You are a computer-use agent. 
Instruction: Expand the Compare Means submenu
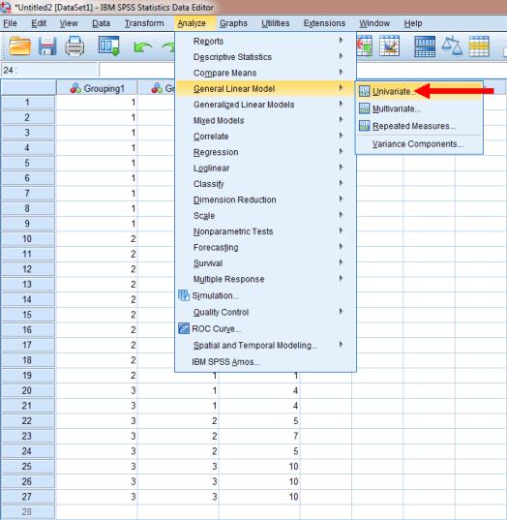[x=266, y=73]
